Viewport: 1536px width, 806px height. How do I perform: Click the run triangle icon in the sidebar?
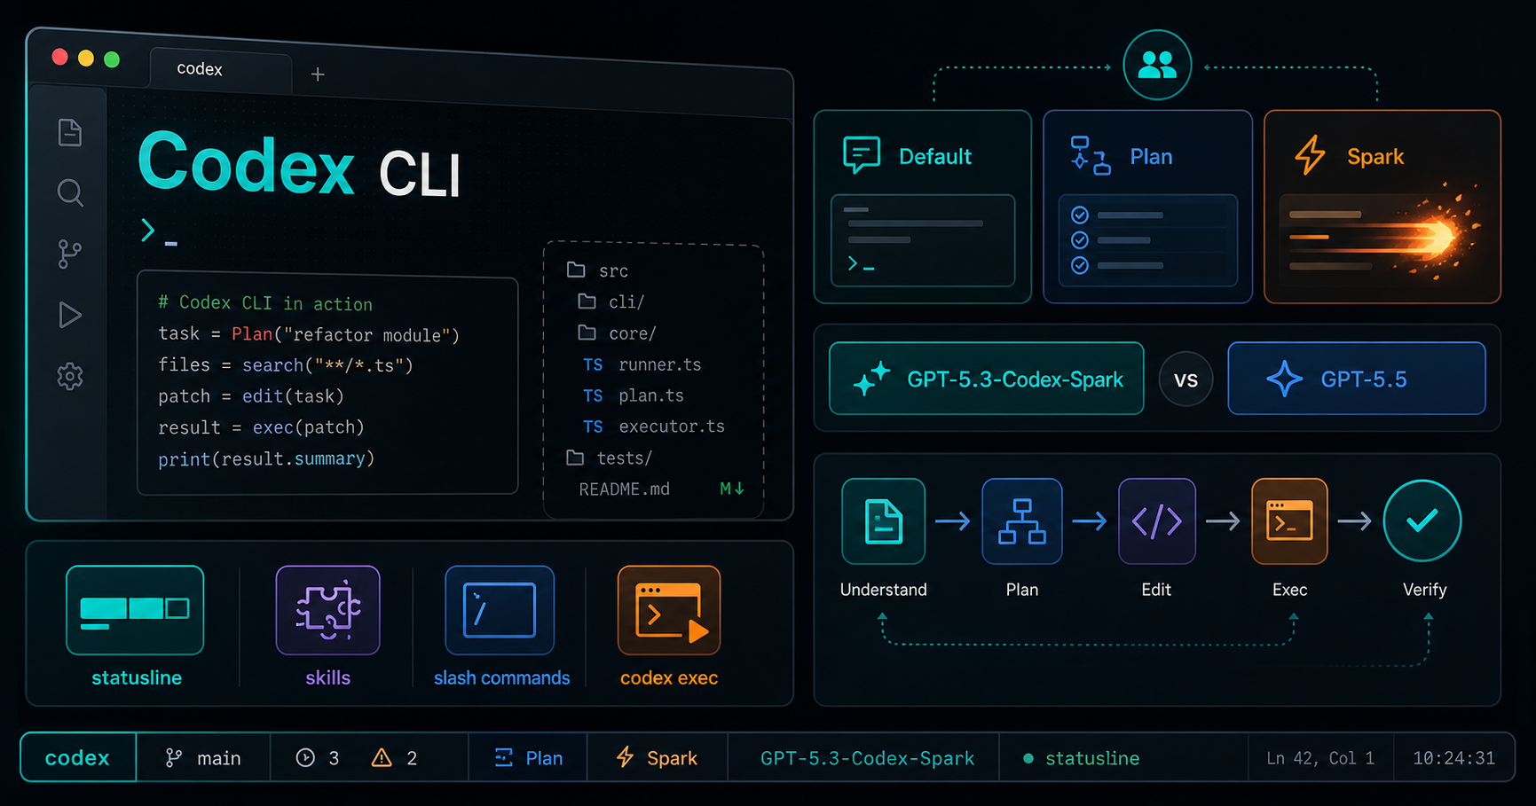(70, 315)
